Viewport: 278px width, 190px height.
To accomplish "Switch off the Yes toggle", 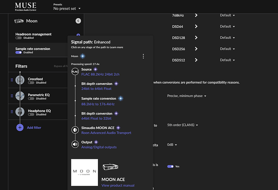I will pyautogui.click(x=170, y=166).
